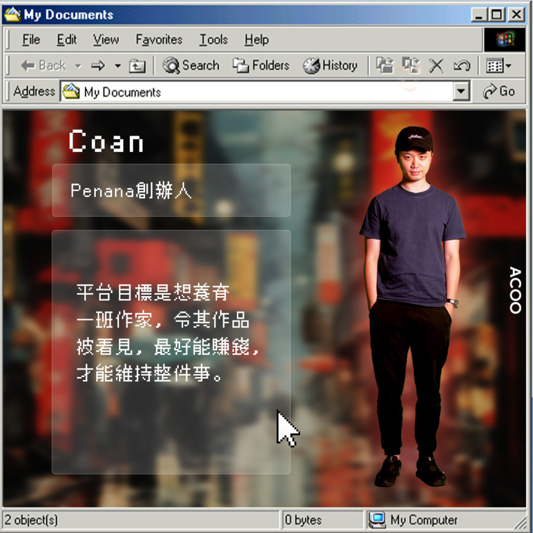Image resolution: width=533 pixels, height=533 pixels.
Task: Open the Tools menu
Action: click(x=213, y=40)
